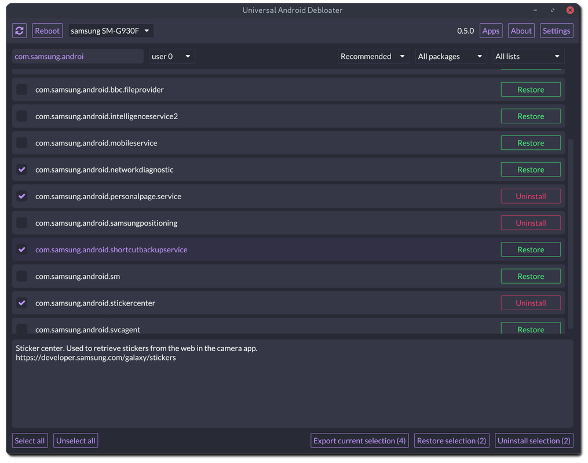Restore the networkdiagnostic package

coord(531,170)
